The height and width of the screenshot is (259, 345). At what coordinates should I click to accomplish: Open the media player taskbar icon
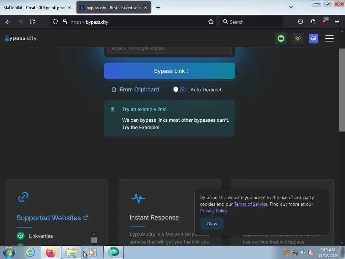point(92,252)
